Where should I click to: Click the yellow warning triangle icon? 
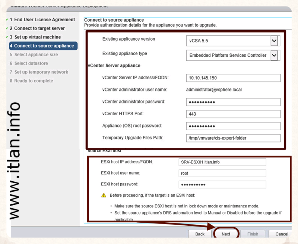coord(104,195)
